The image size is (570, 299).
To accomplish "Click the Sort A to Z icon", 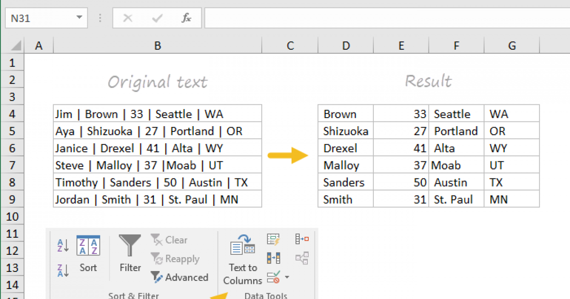I will pos(63,245).
